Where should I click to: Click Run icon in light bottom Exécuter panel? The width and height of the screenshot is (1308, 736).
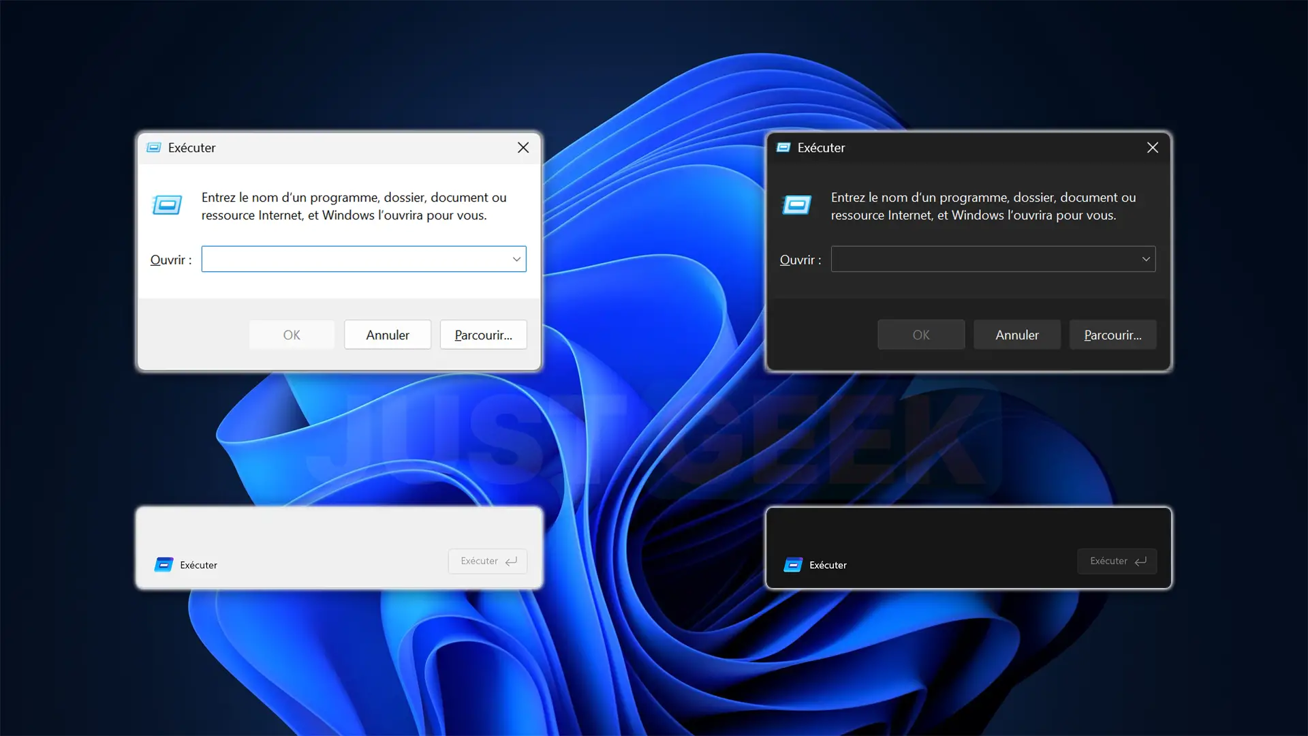coord(163,564)
